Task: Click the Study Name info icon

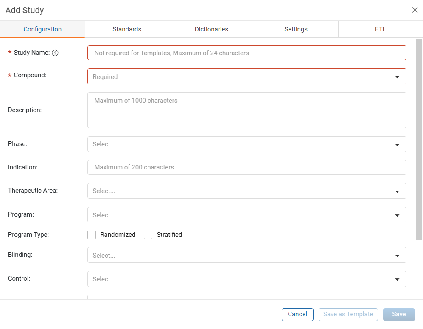Action: pos(55,53)
